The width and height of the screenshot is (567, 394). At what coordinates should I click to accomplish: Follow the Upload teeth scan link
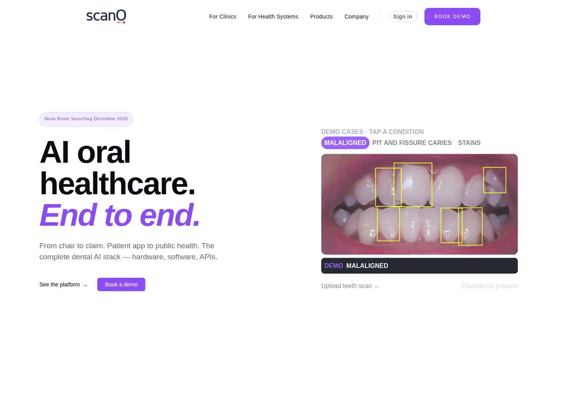pyautogui.click(x=350, y=286)
